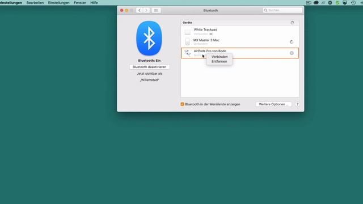Go forward with the right arrow
The height and width of the screenshot is (204, 363).
tap(146, 10)
